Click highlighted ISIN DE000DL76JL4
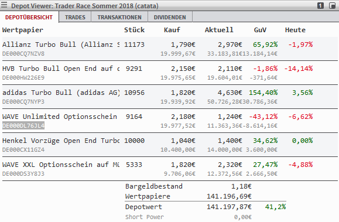The width and height of the screenshot is (339, 222). [23, 126]
